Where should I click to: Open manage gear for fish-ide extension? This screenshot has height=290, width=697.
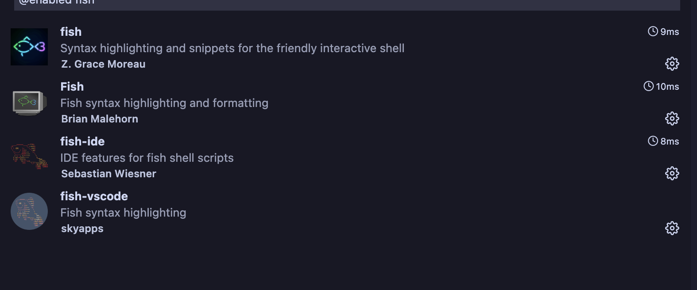[x=672, y=173]
